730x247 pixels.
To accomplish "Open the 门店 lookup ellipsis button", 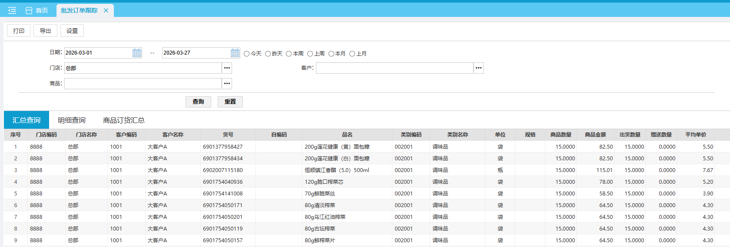I will [x=227, y=68].
